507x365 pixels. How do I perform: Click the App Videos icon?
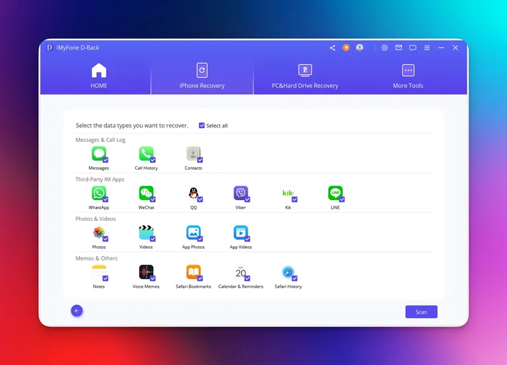pyautogui.click(x=240, y=232)
